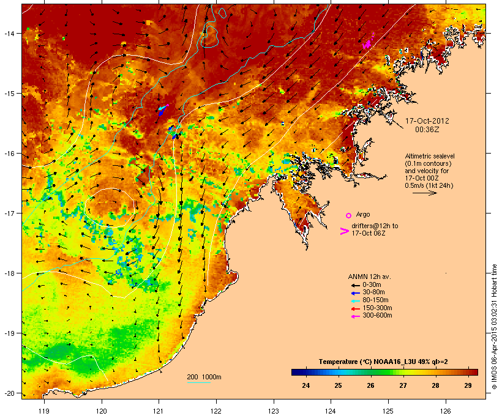Image resolution: width=502 pixels, height=416 pixels.
Task: Click the date label 17-Oct-2012
Action: [427, 121]
